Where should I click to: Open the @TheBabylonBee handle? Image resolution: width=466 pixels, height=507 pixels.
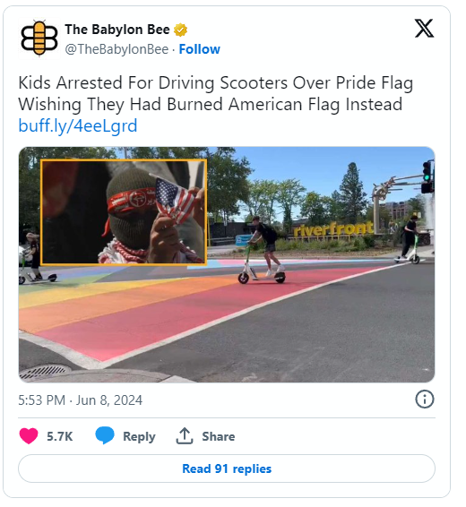pyautogui.click(x=116, y=49)
